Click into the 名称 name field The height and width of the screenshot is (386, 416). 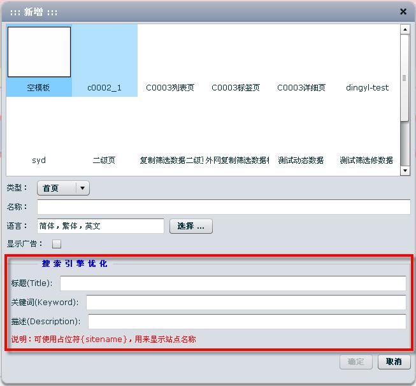point(224,207)
